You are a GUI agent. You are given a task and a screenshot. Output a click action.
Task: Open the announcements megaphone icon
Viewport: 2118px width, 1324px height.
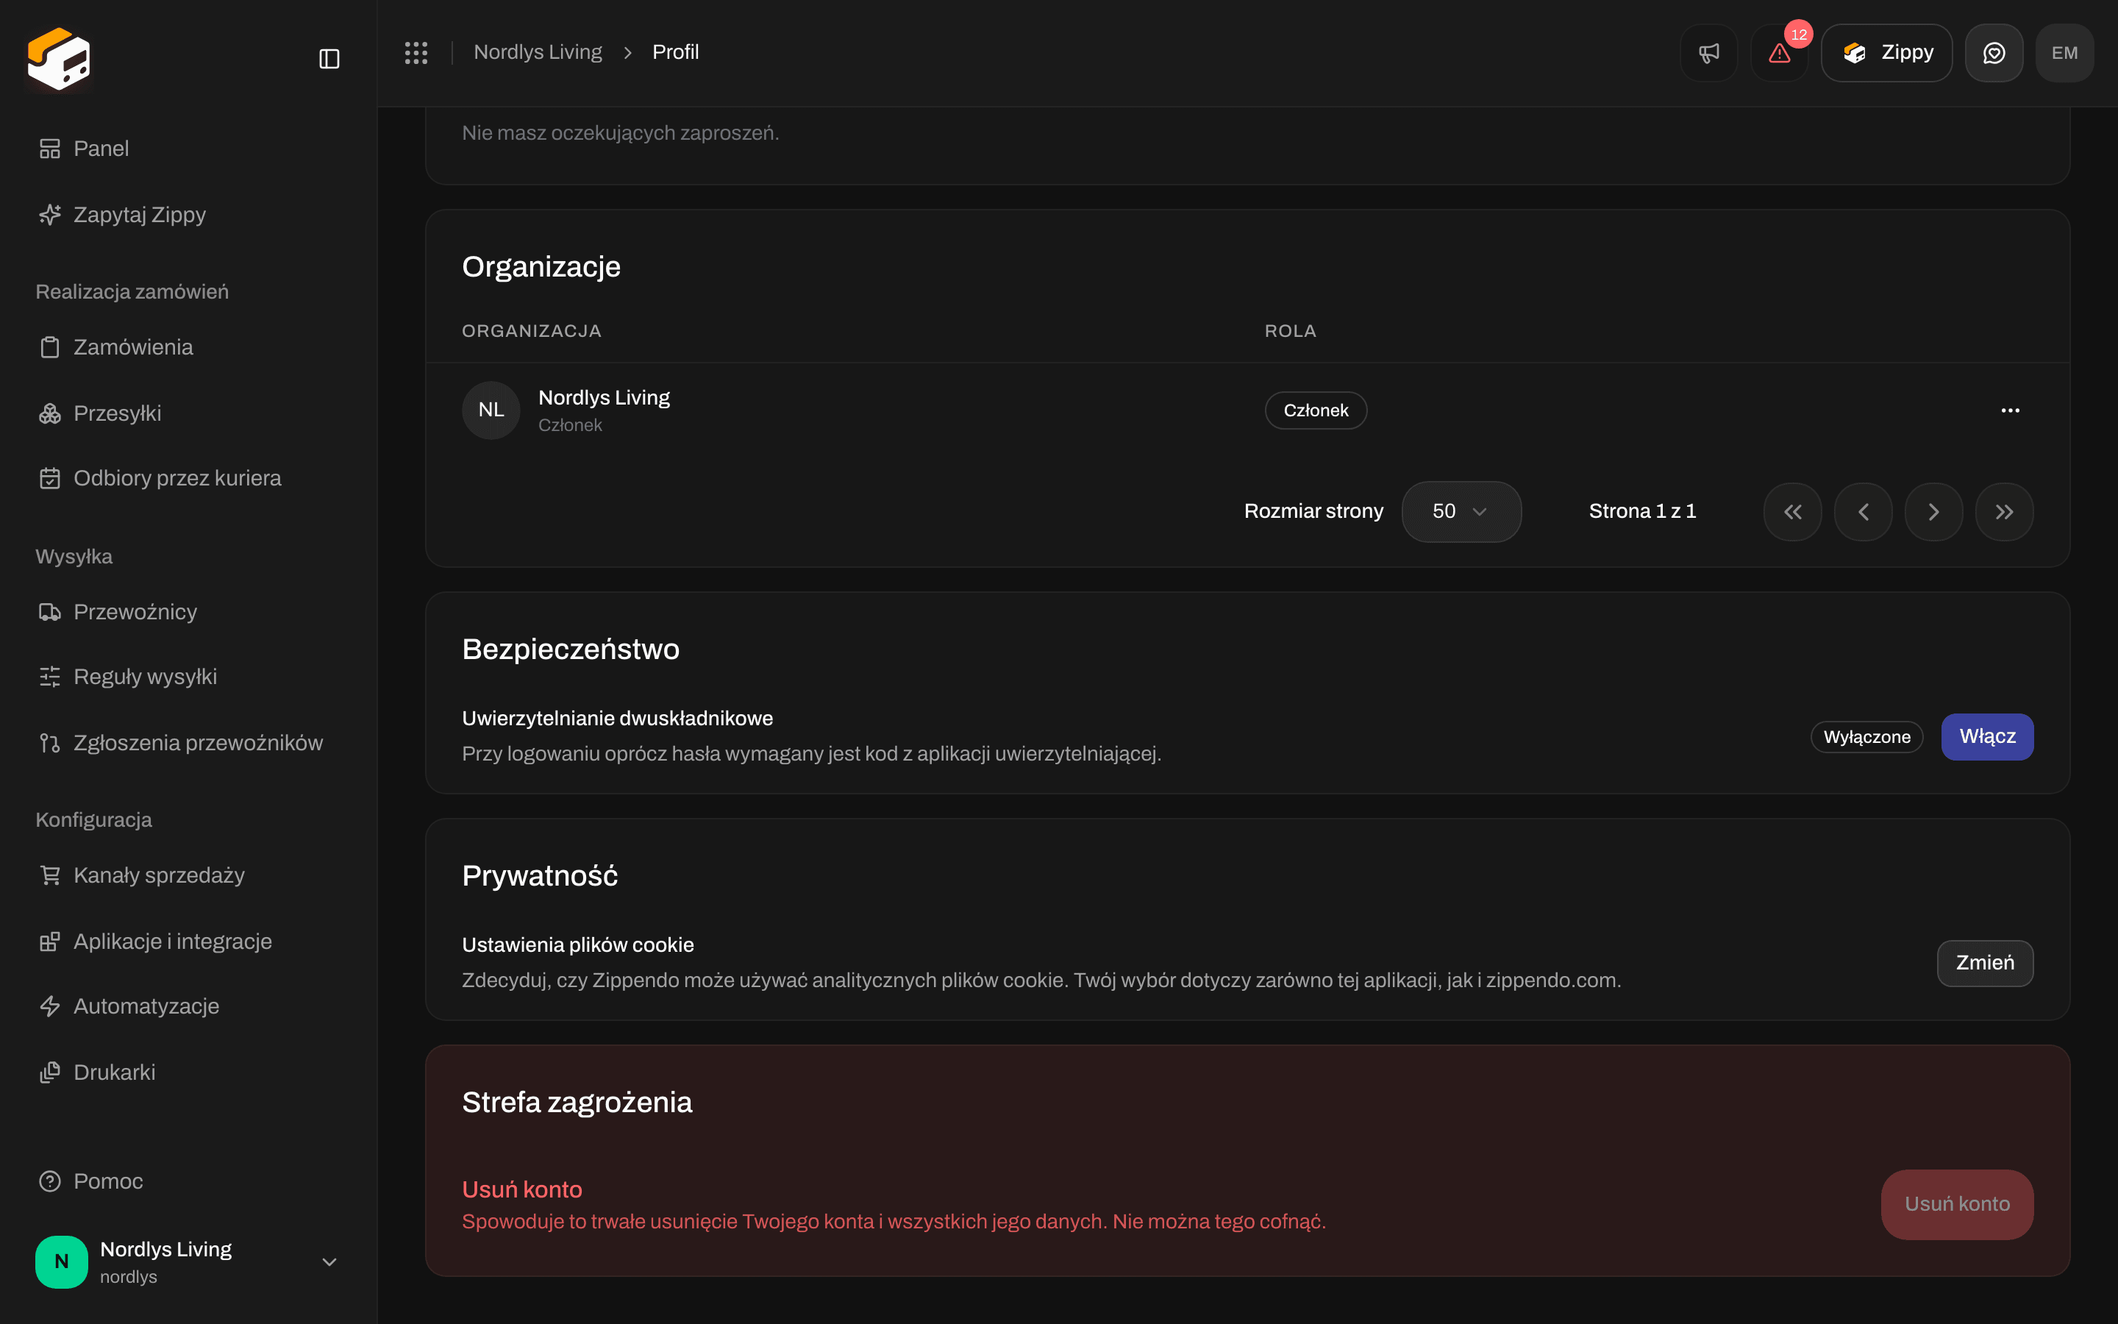pos(1708,52)
